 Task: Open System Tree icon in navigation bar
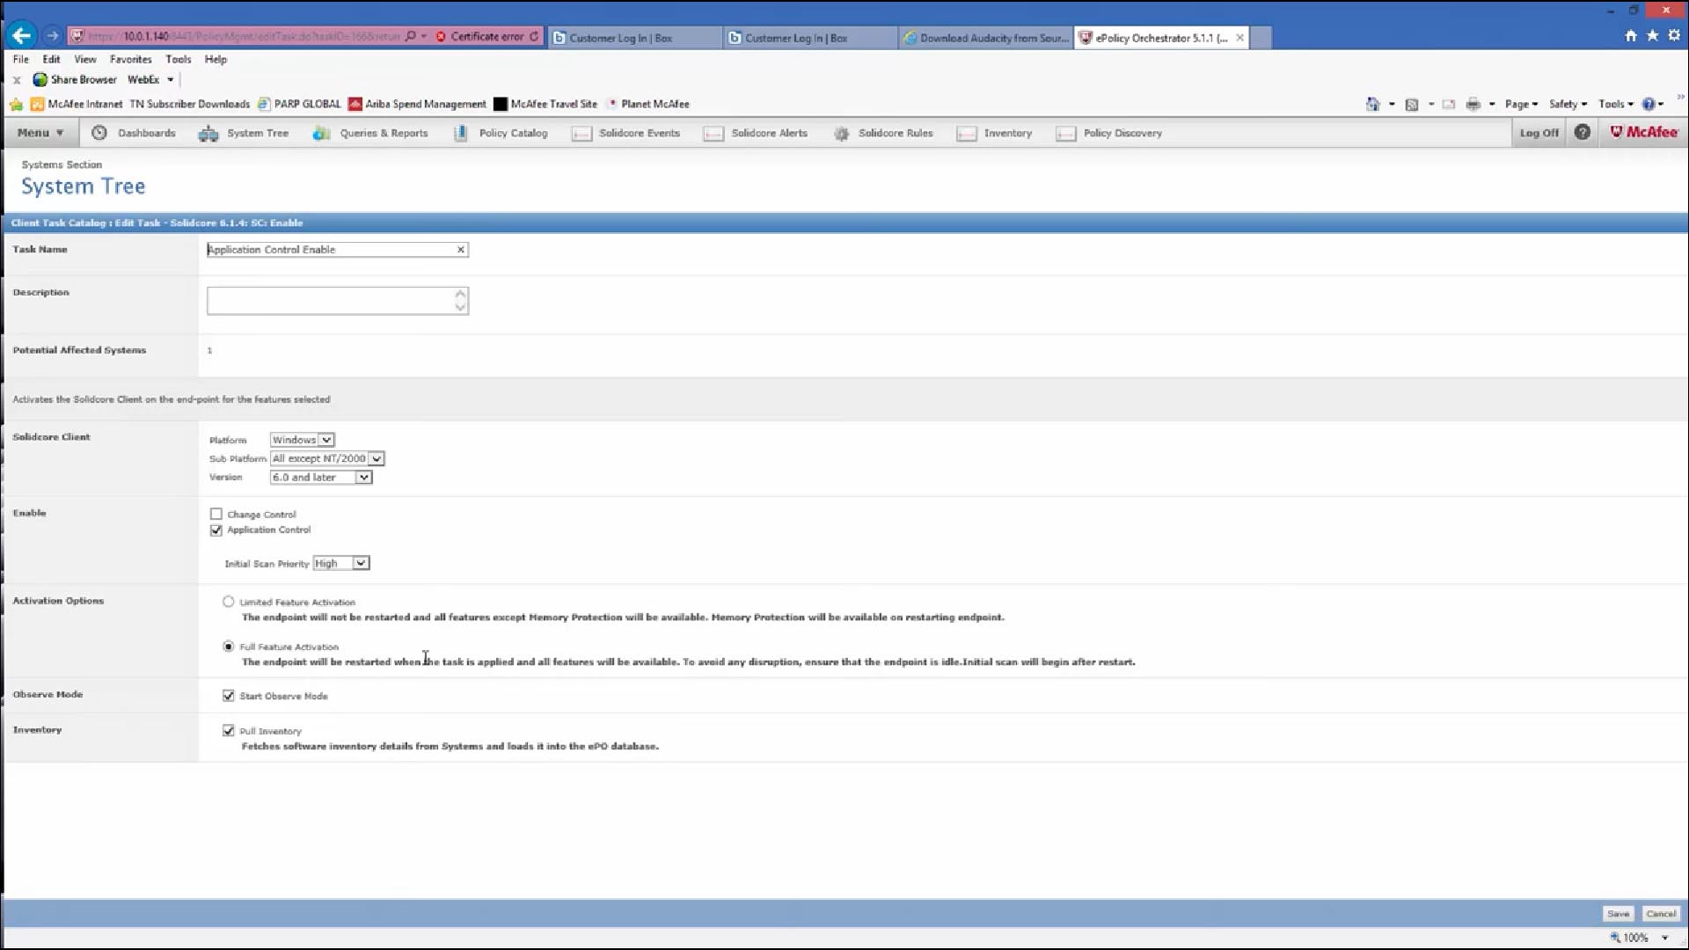click(208, 134)
